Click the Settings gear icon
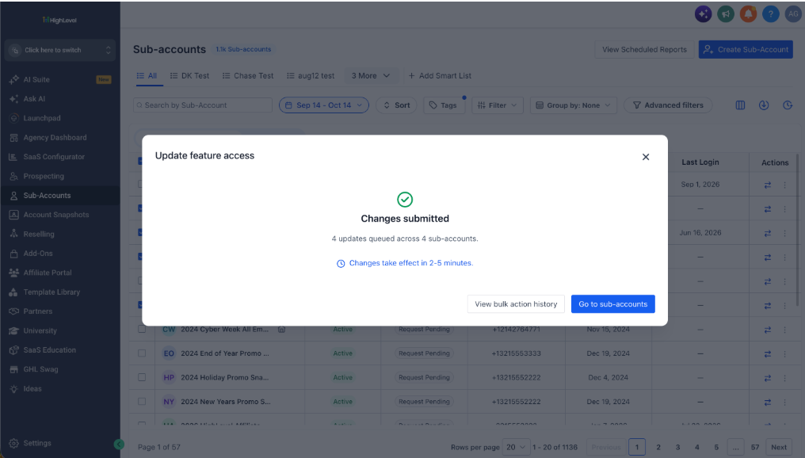805x458 pixels. coord(13,443)
